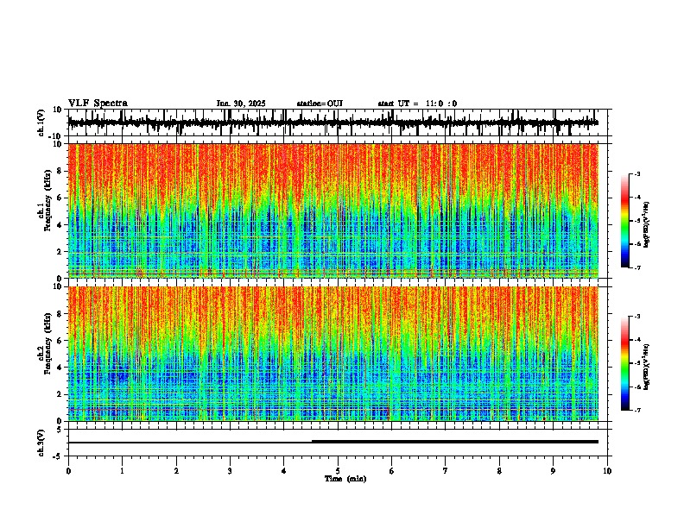Select the "Time (min)" axis label
This screenshot has width=684, height=528.
coord(345,479)
